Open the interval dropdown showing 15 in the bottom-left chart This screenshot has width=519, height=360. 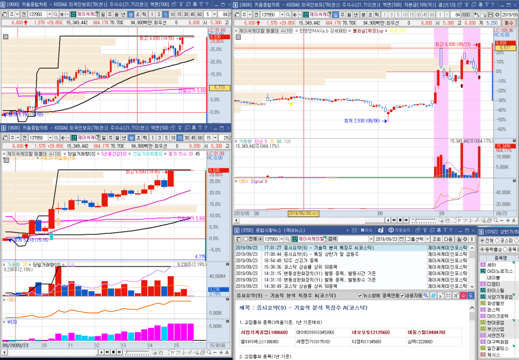[x=215, y=138]
